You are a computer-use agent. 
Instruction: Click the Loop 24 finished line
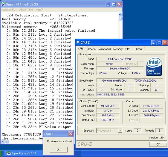[40, 123]
